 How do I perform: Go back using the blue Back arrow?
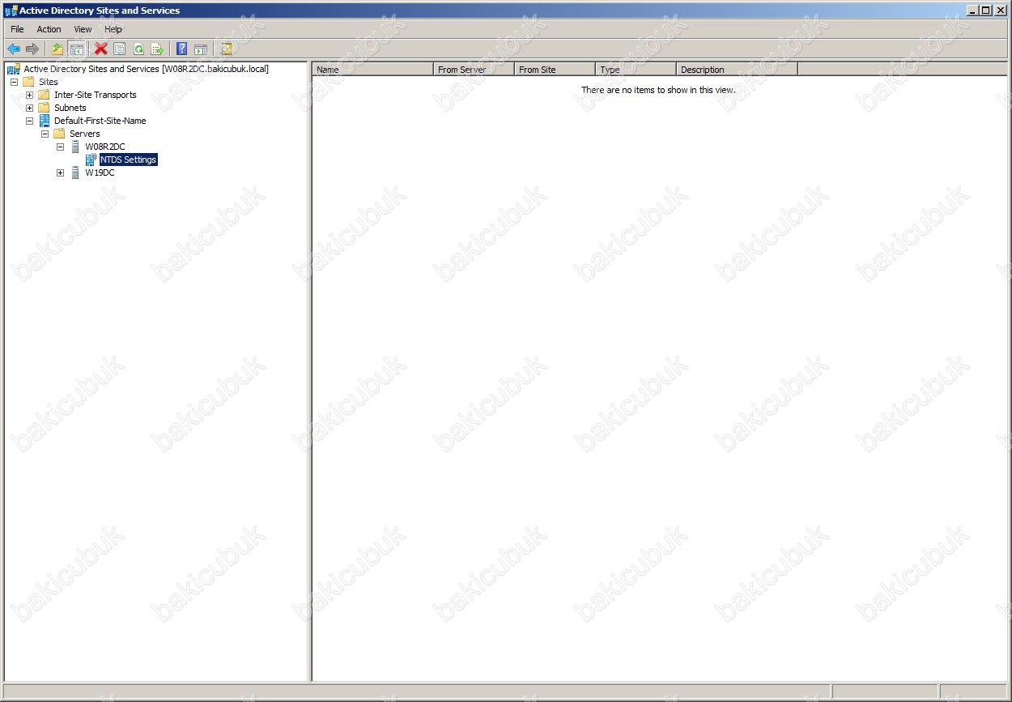(14, 49)
